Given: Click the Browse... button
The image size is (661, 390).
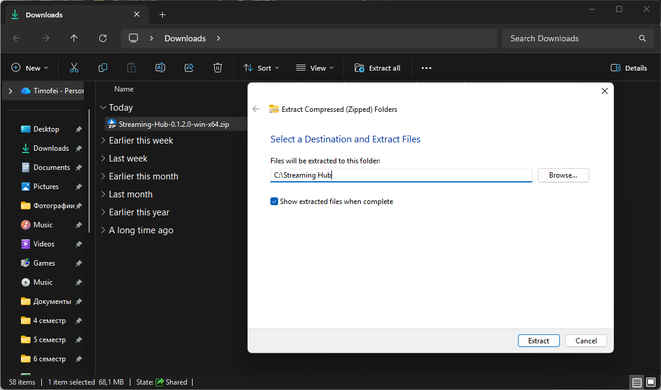Looking at the screenshot, I should point(563,175).
